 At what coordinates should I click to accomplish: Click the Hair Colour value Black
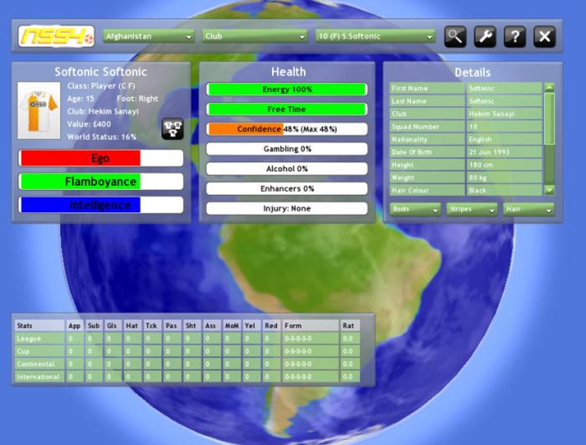tap(504, 190)
